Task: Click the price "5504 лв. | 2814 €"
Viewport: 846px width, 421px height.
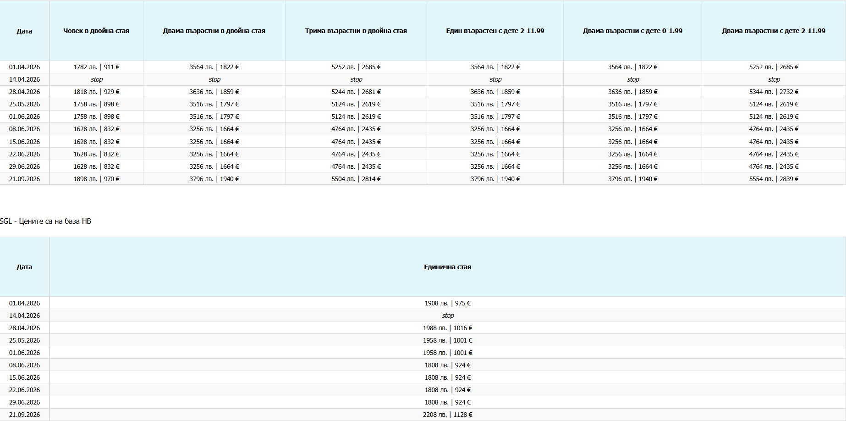Action: 356,179
